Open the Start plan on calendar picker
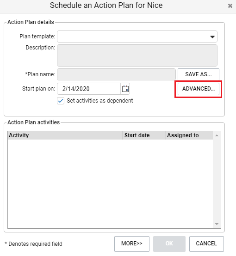 point(125,89)
